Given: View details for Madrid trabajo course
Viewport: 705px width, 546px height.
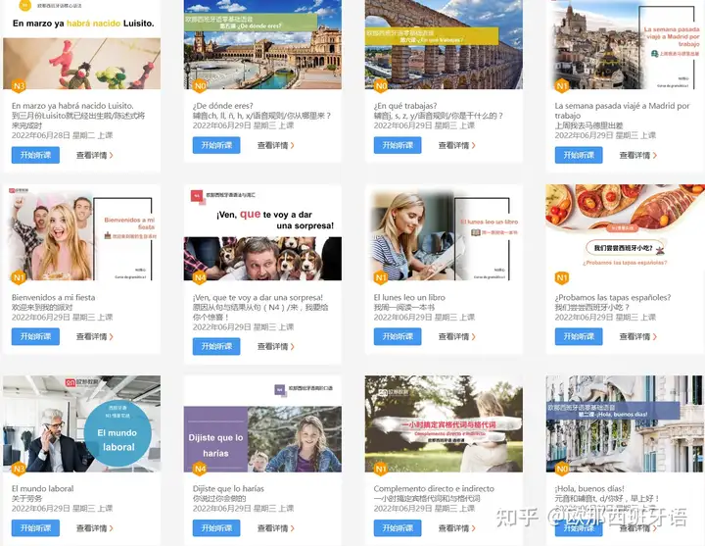Looking at the screenshot, I should (x=638, y=155).
